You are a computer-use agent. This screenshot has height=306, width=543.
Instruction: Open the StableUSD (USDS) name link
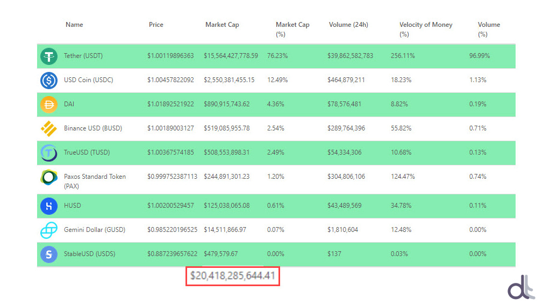(x=89, y=254)
